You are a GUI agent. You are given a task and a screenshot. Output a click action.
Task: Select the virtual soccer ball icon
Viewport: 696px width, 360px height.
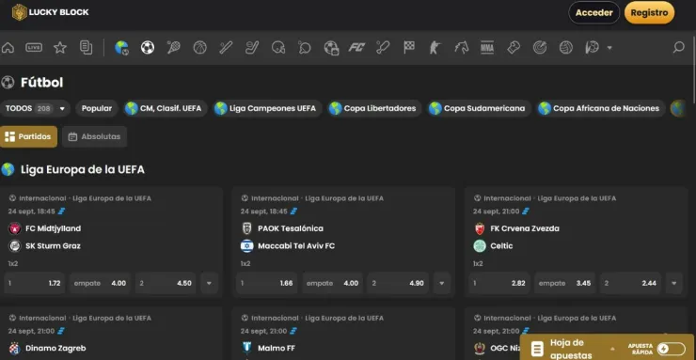(331, 47)
